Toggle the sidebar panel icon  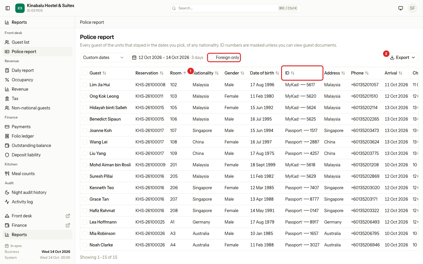pyautogui.click(x=8, y=8)
